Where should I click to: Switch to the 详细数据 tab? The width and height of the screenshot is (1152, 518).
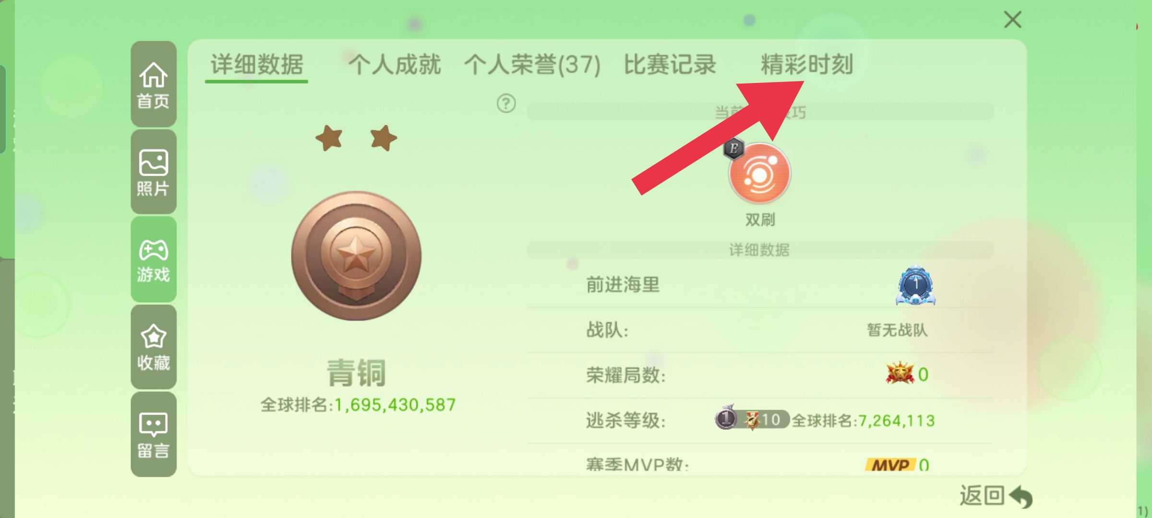(x=257, y=65)
